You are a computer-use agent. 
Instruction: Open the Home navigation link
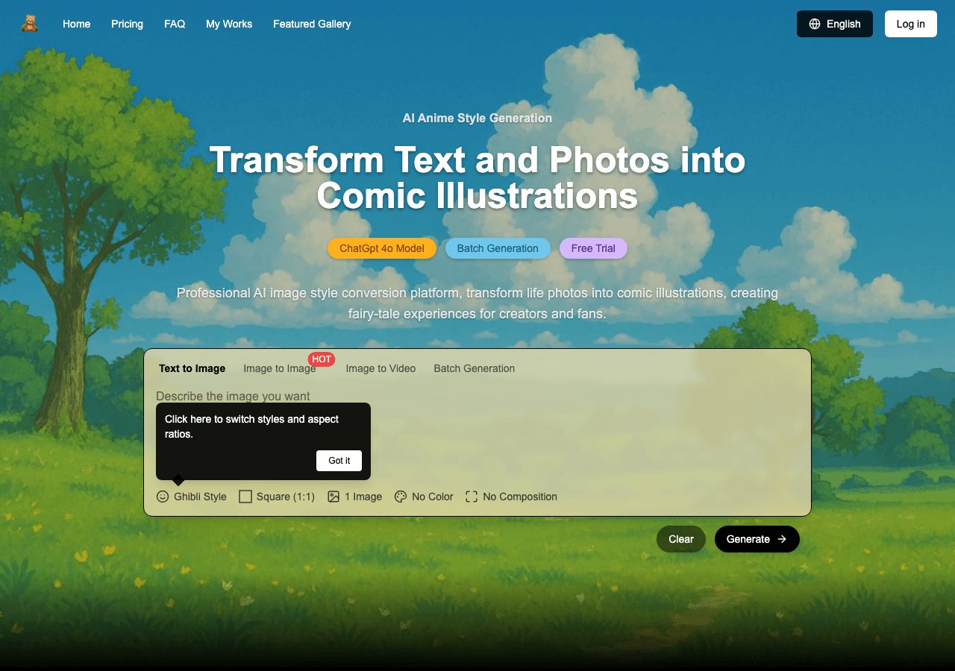[76, 24]
